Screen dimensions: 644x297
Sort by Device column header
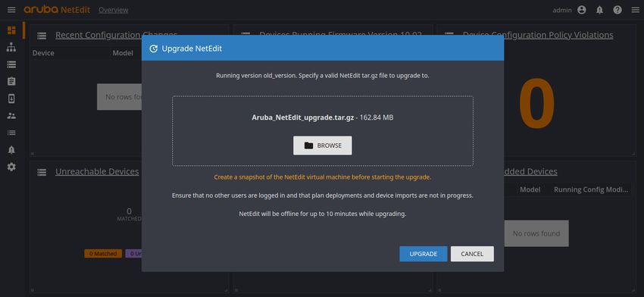click(x=43, y=53)
